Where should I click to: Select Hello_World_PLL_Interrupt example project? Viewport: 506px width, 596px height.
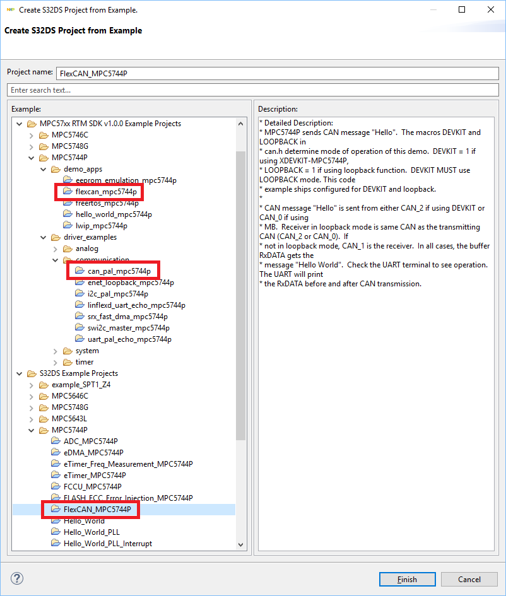click(108, 544)
